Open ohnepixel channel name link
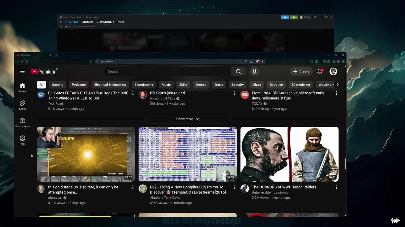This screenshot has height=227, width=405. click(x=55, y=198)
